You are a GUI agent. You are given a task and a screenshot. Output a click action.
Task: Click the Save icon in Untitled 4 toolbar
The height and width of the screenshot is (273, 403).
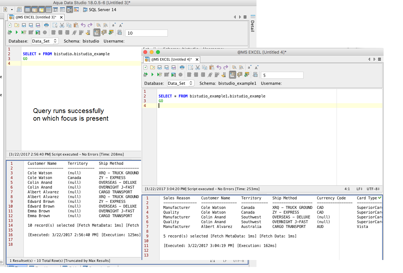tap(160, 67)
